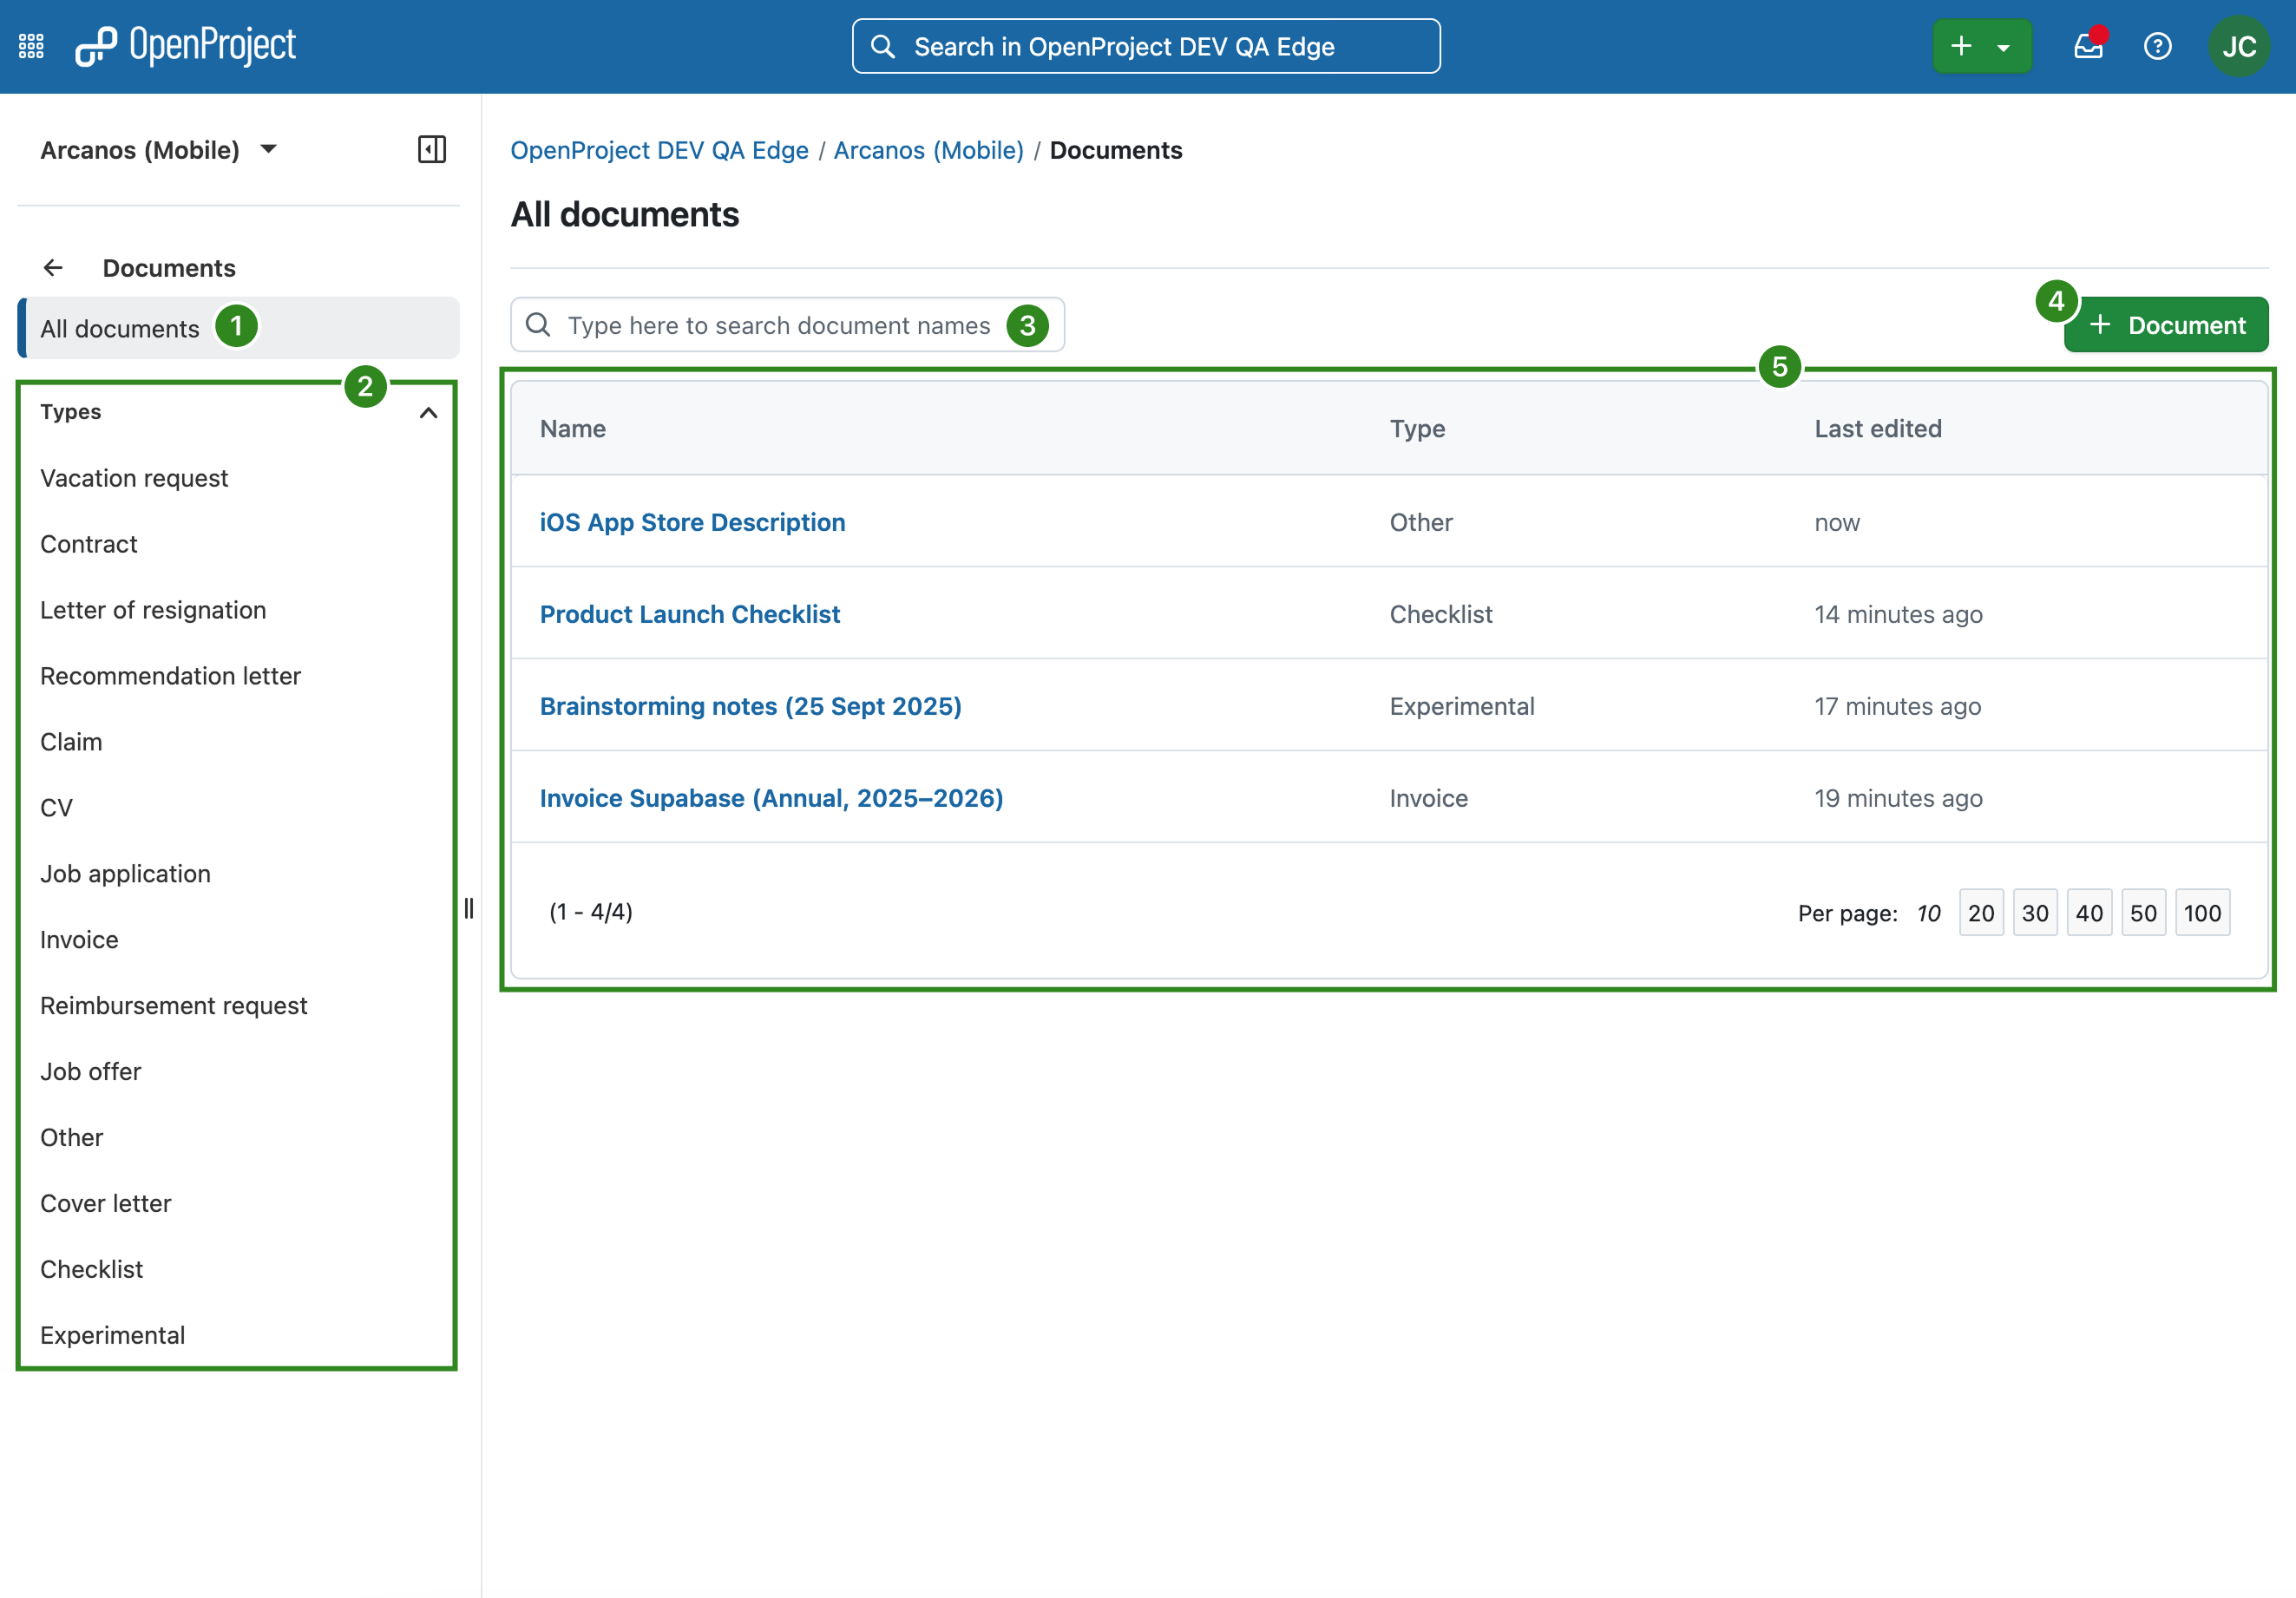Click the green plus quick-add icon
Viewport: 2296px width, 1598px height.
(1961, 46)
